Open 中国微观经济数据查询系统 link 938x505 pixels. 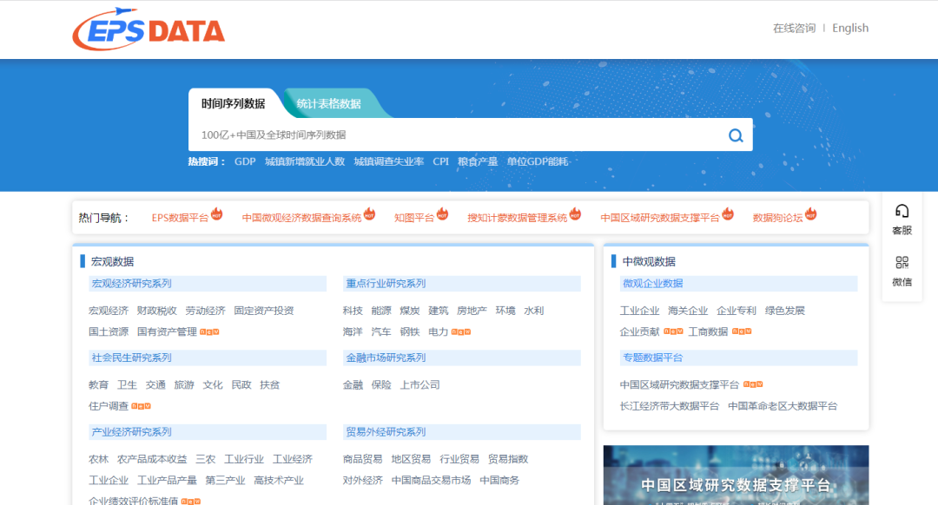click(x=301, y=218)
